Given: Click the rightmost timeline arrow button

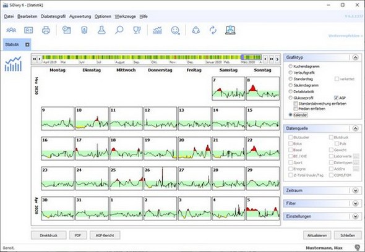Looking at the screenshot, I should click(x=277, y=59).
